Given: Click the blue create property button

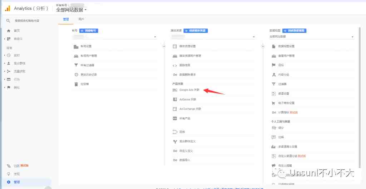Looking at the screenshot, I should [x=196, y=31].
